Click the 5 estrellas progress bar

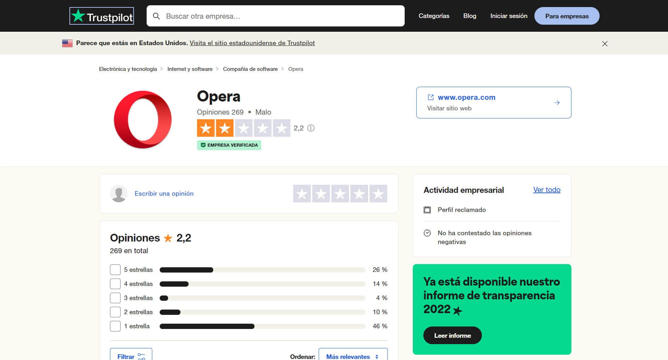click(x=263, y=270)
